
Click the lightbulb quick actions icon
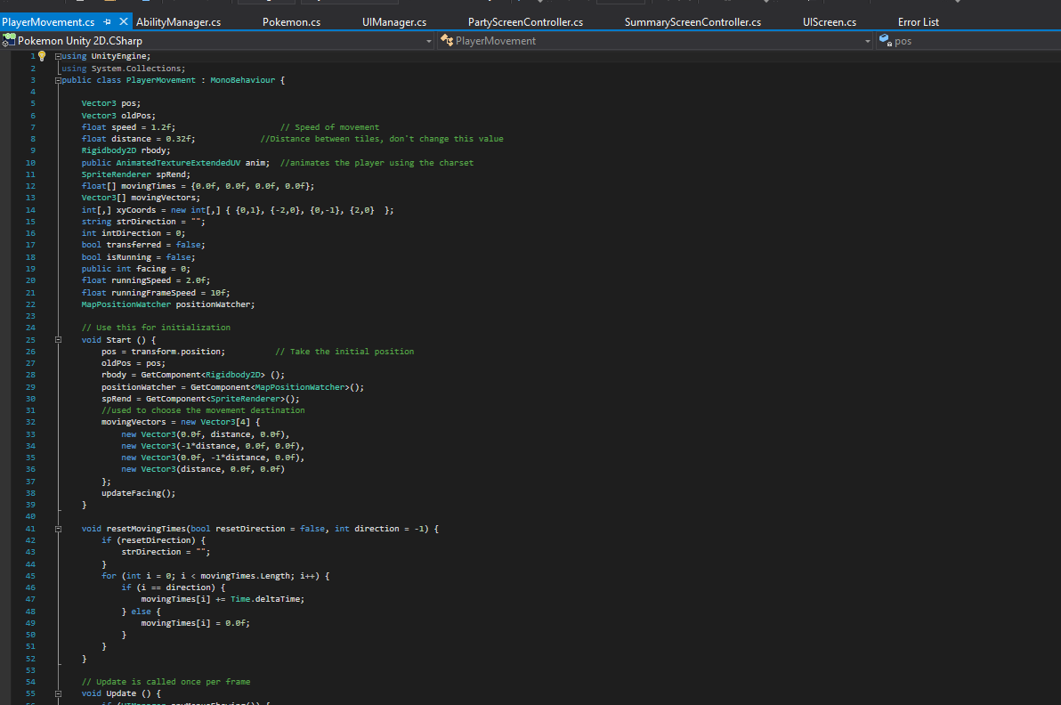(41, 56)
